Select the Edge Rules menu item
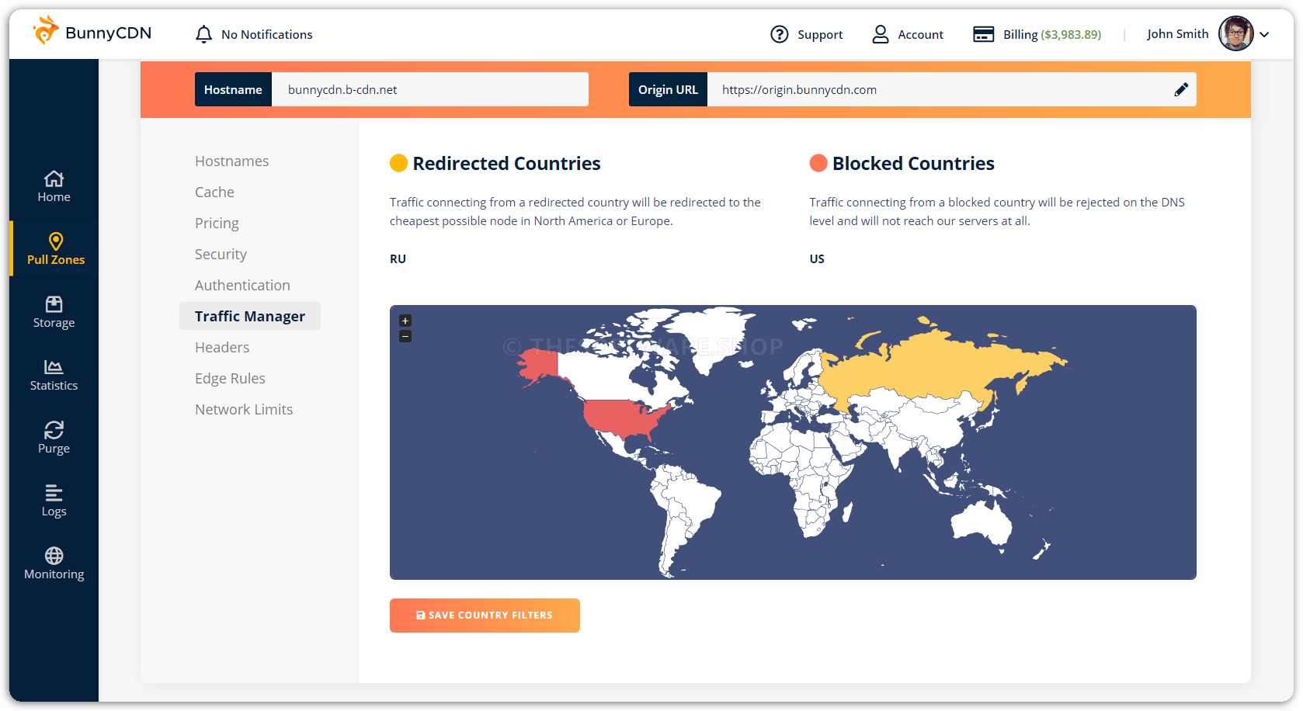The image size is (1303, 711). [230, 378]
